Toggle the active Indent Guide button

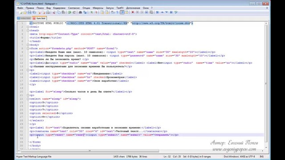pyautogui.click(x=122, y=12)
